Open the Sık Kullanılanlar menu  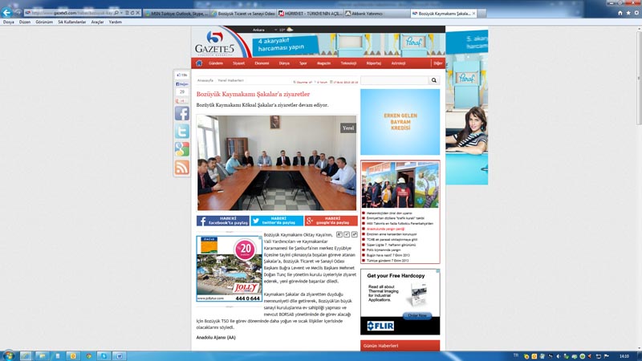71,22
